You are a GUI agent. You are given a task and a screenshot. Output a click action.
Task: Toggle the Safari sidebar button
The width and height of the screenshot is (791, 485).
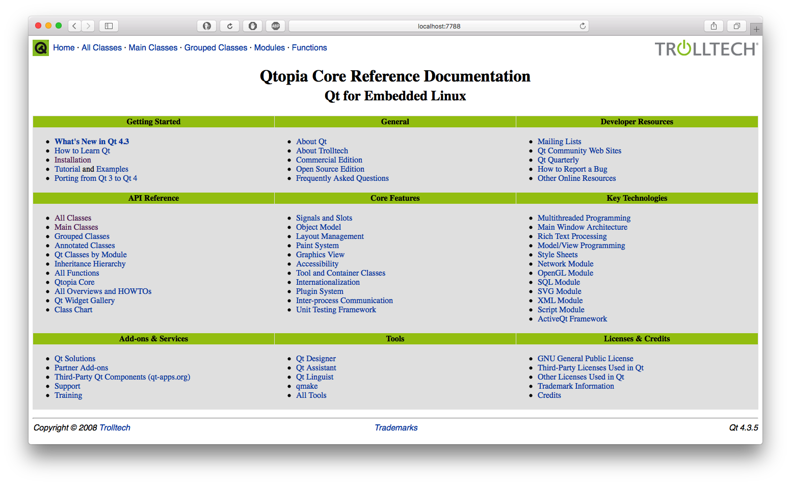[x=109, y=26]
